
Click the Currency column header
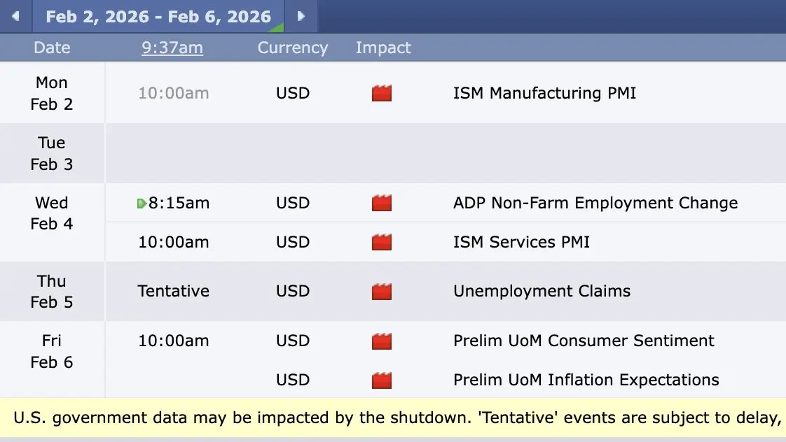click(293, 48)
